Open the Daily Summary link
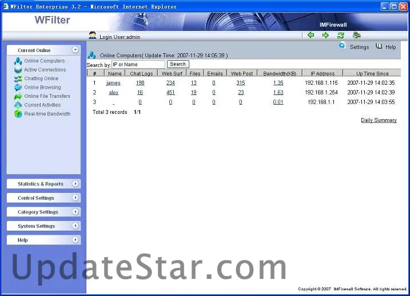410x296 pixels. (379, 120)
